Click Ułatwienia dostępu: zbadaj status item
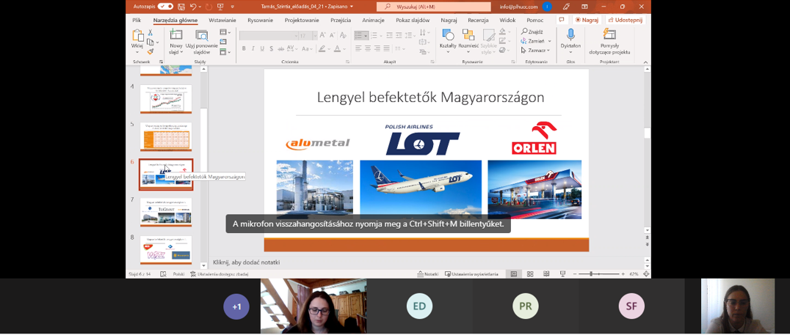790x335 pixels. (x=220, y=274)
